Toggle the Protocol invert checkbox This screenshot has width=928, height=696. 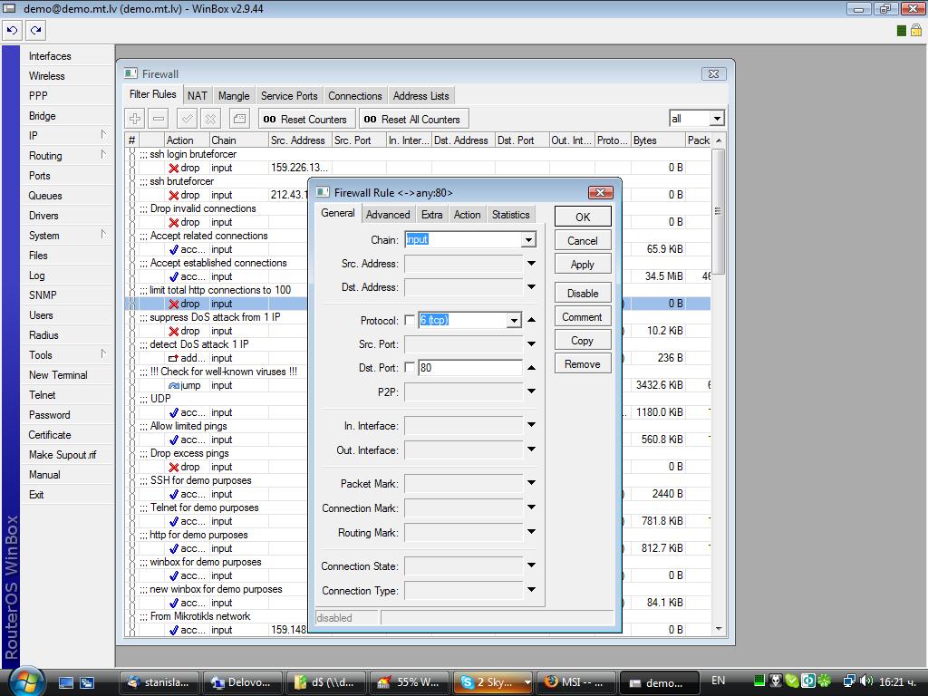[x=410, y=320]
